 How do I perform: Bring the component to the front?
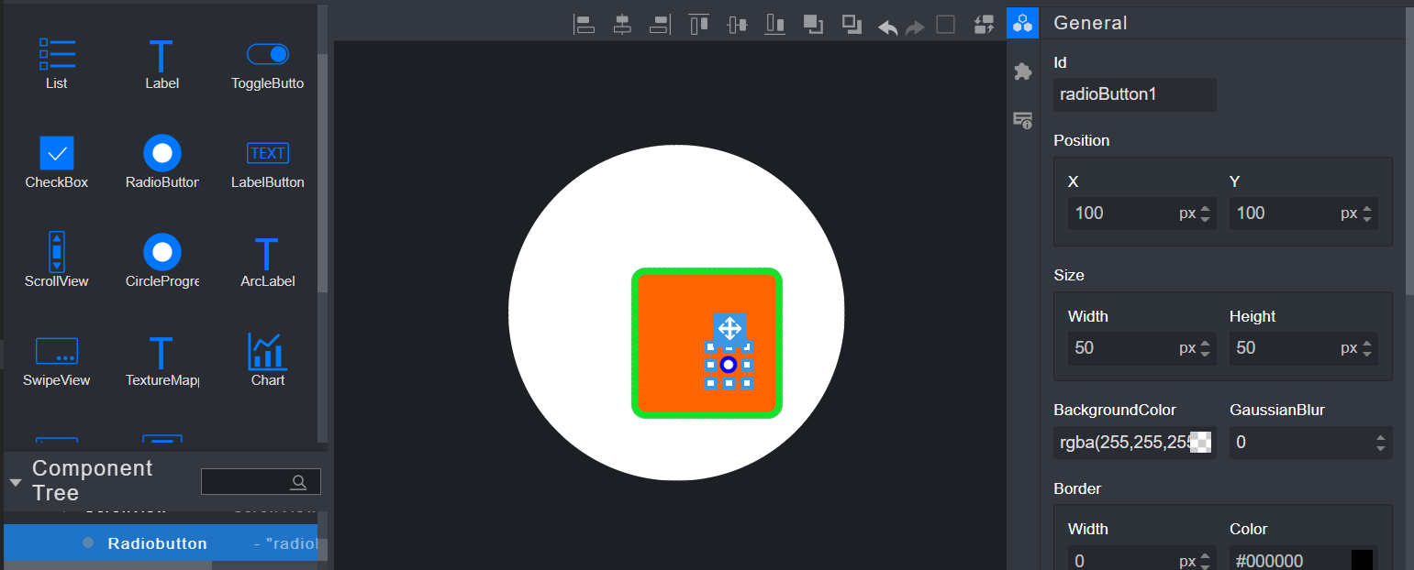tap(813, 25)
